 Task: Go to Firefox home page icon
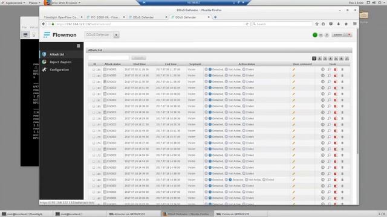coord(346,24)
